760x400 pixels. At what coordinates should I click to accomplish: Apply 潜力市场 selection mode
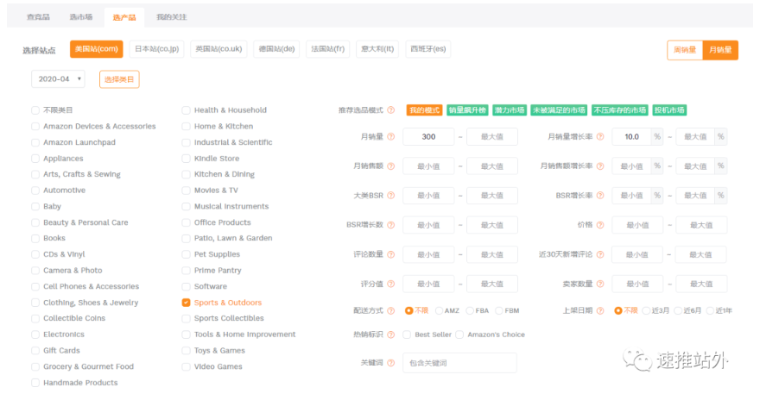coord(510,110)
